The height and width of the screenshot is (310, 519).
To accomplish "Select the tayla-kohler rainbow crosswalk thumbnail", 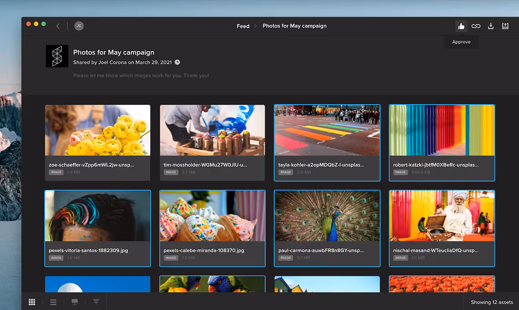I will tap(327, 130).
